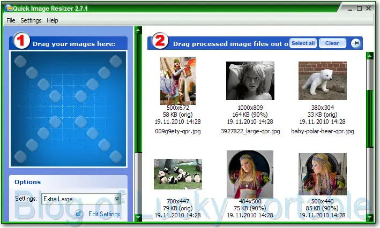The image size is (380, 228).
Task: Click the file name 3927822_large-qpr.jpg
Action: click(x=250, y=132)
